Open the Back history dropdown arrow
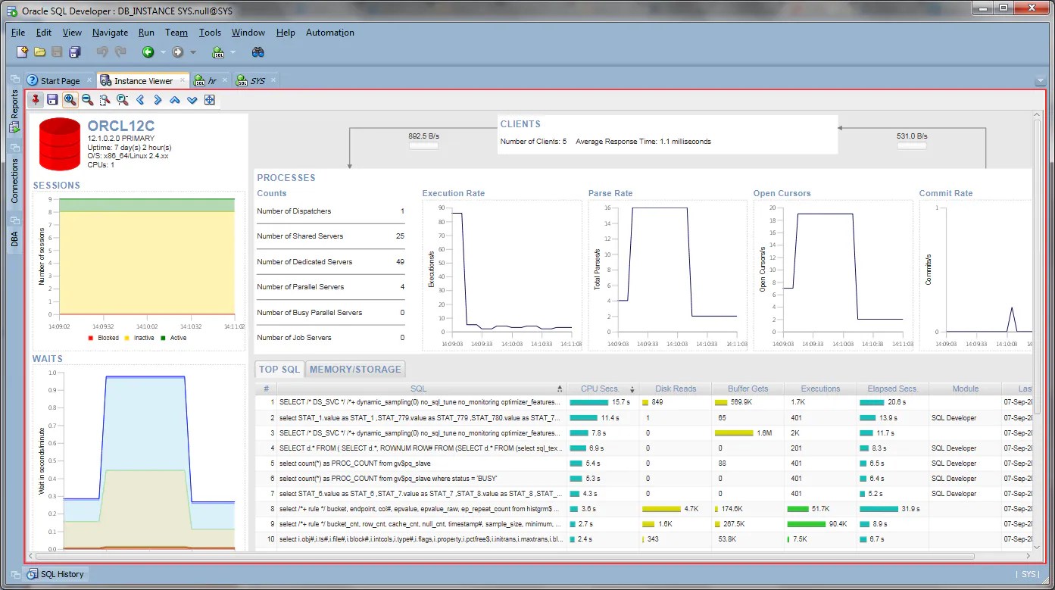This screenshot has height=590, width=1055. 163,52
